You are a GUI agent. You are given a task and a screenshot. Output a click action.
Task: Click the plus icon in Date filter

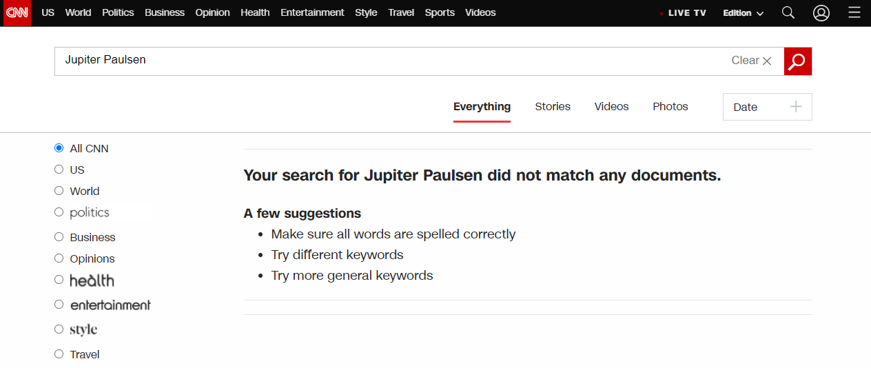(796, 107)
